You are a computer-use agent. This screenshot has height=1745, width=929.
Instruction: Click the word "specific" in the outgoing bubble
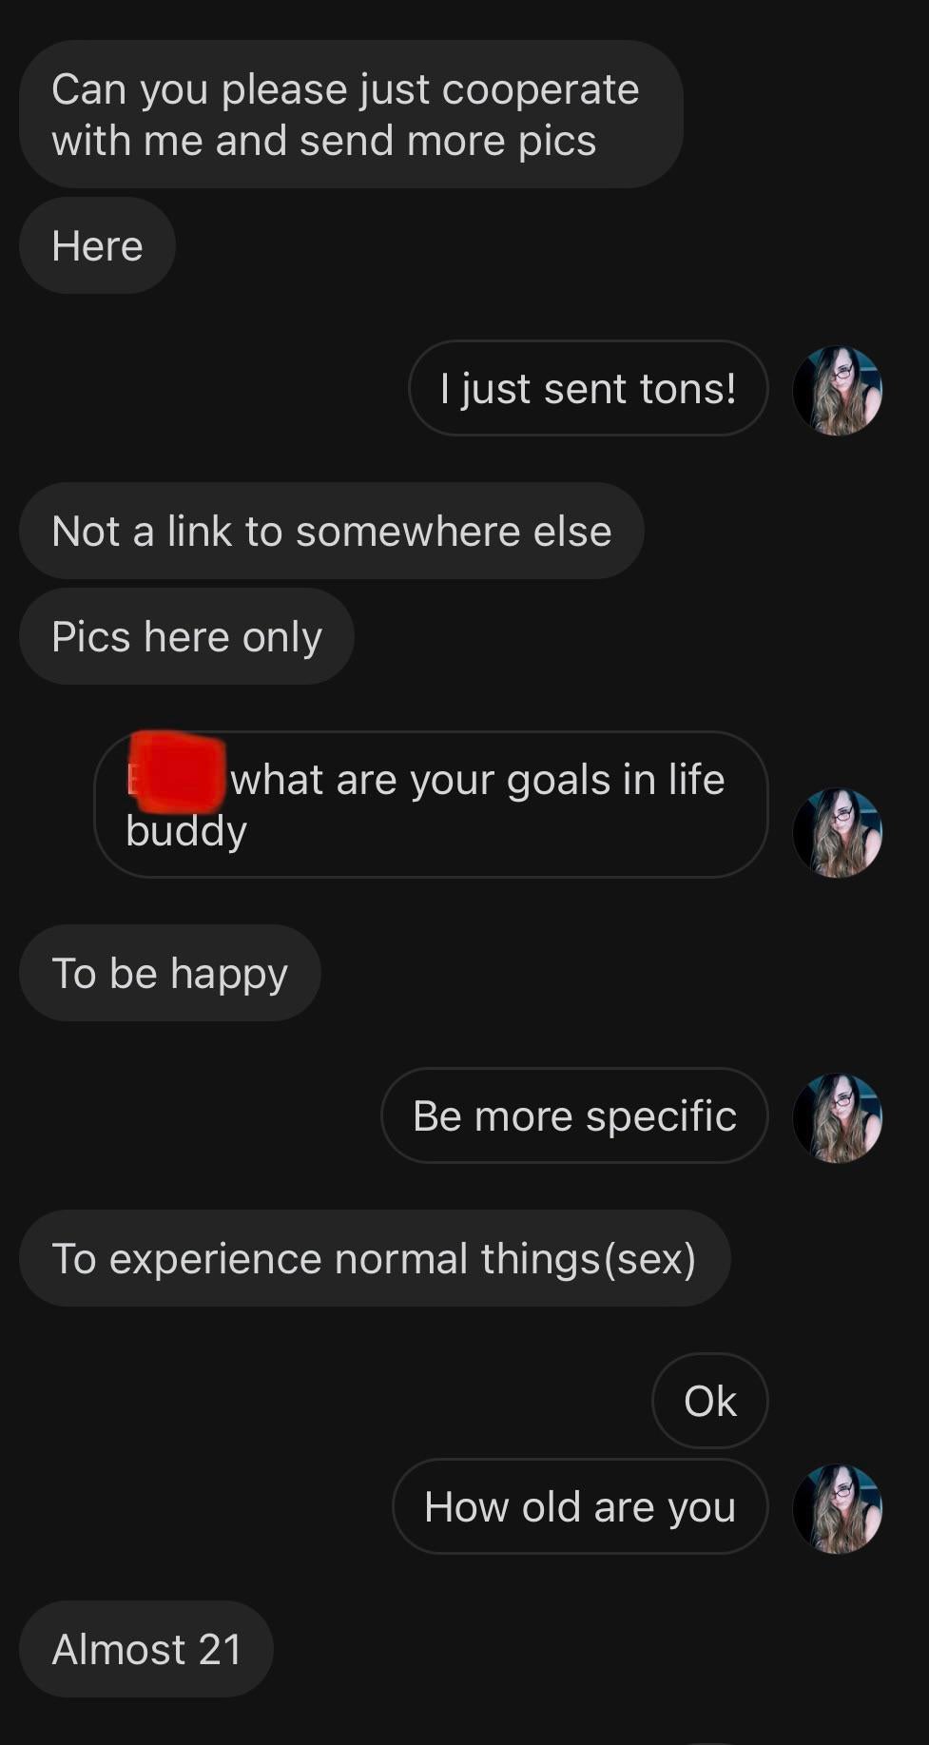coord(661,1117)
